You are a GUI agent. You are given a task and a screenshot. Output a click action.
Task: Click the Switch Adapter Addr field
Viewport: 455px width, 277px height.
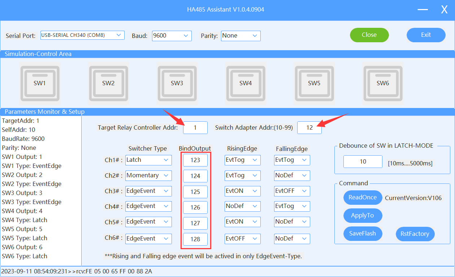[309, 128]
